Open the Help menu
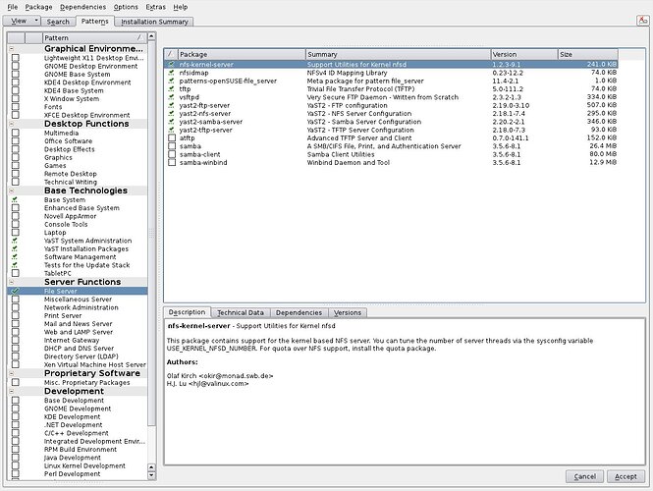 pyautogui.click(x=181, y=7)
